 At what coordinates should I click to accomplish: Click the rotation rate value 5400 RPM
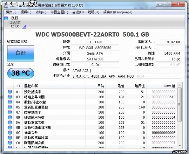click(169, 53)
